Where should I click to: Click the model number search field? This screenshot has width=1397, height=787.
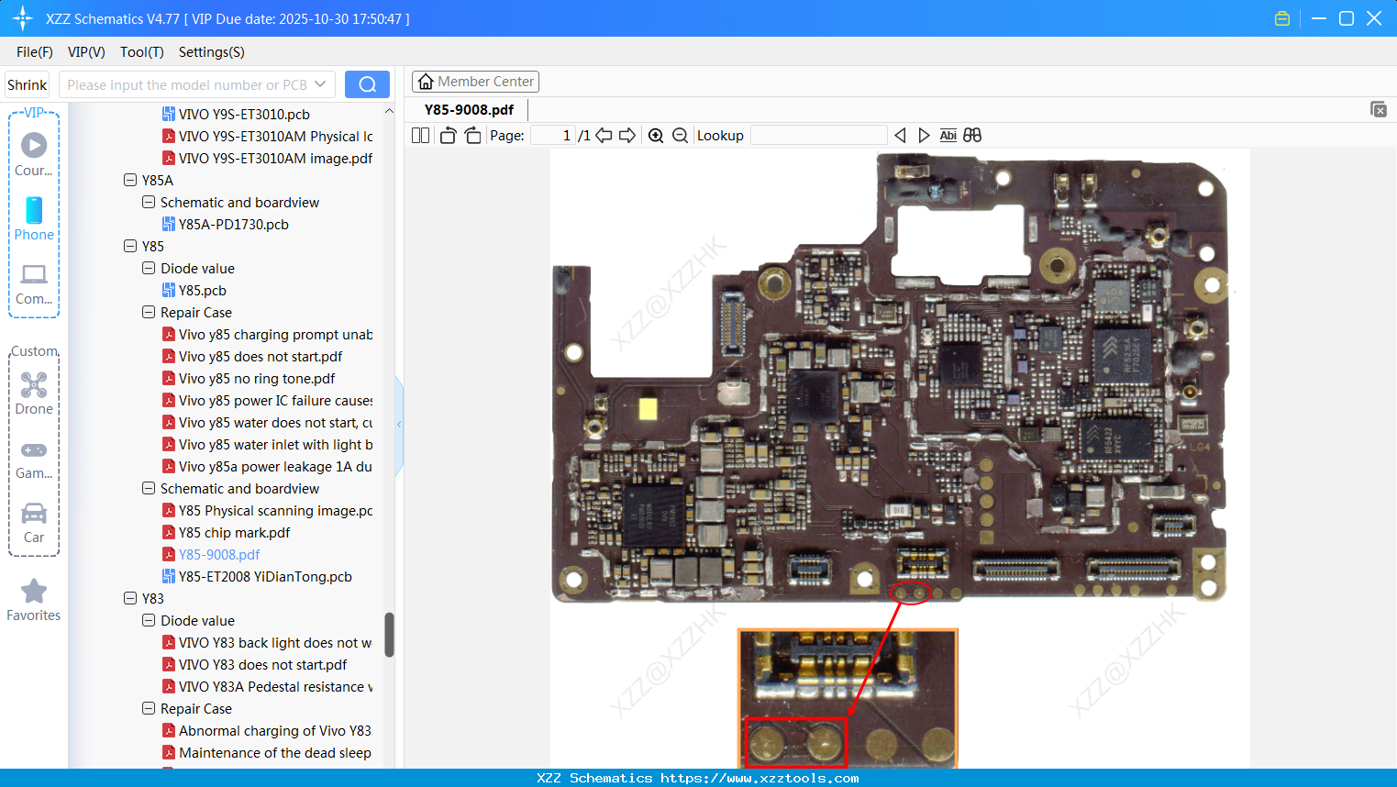click(186, 84)
